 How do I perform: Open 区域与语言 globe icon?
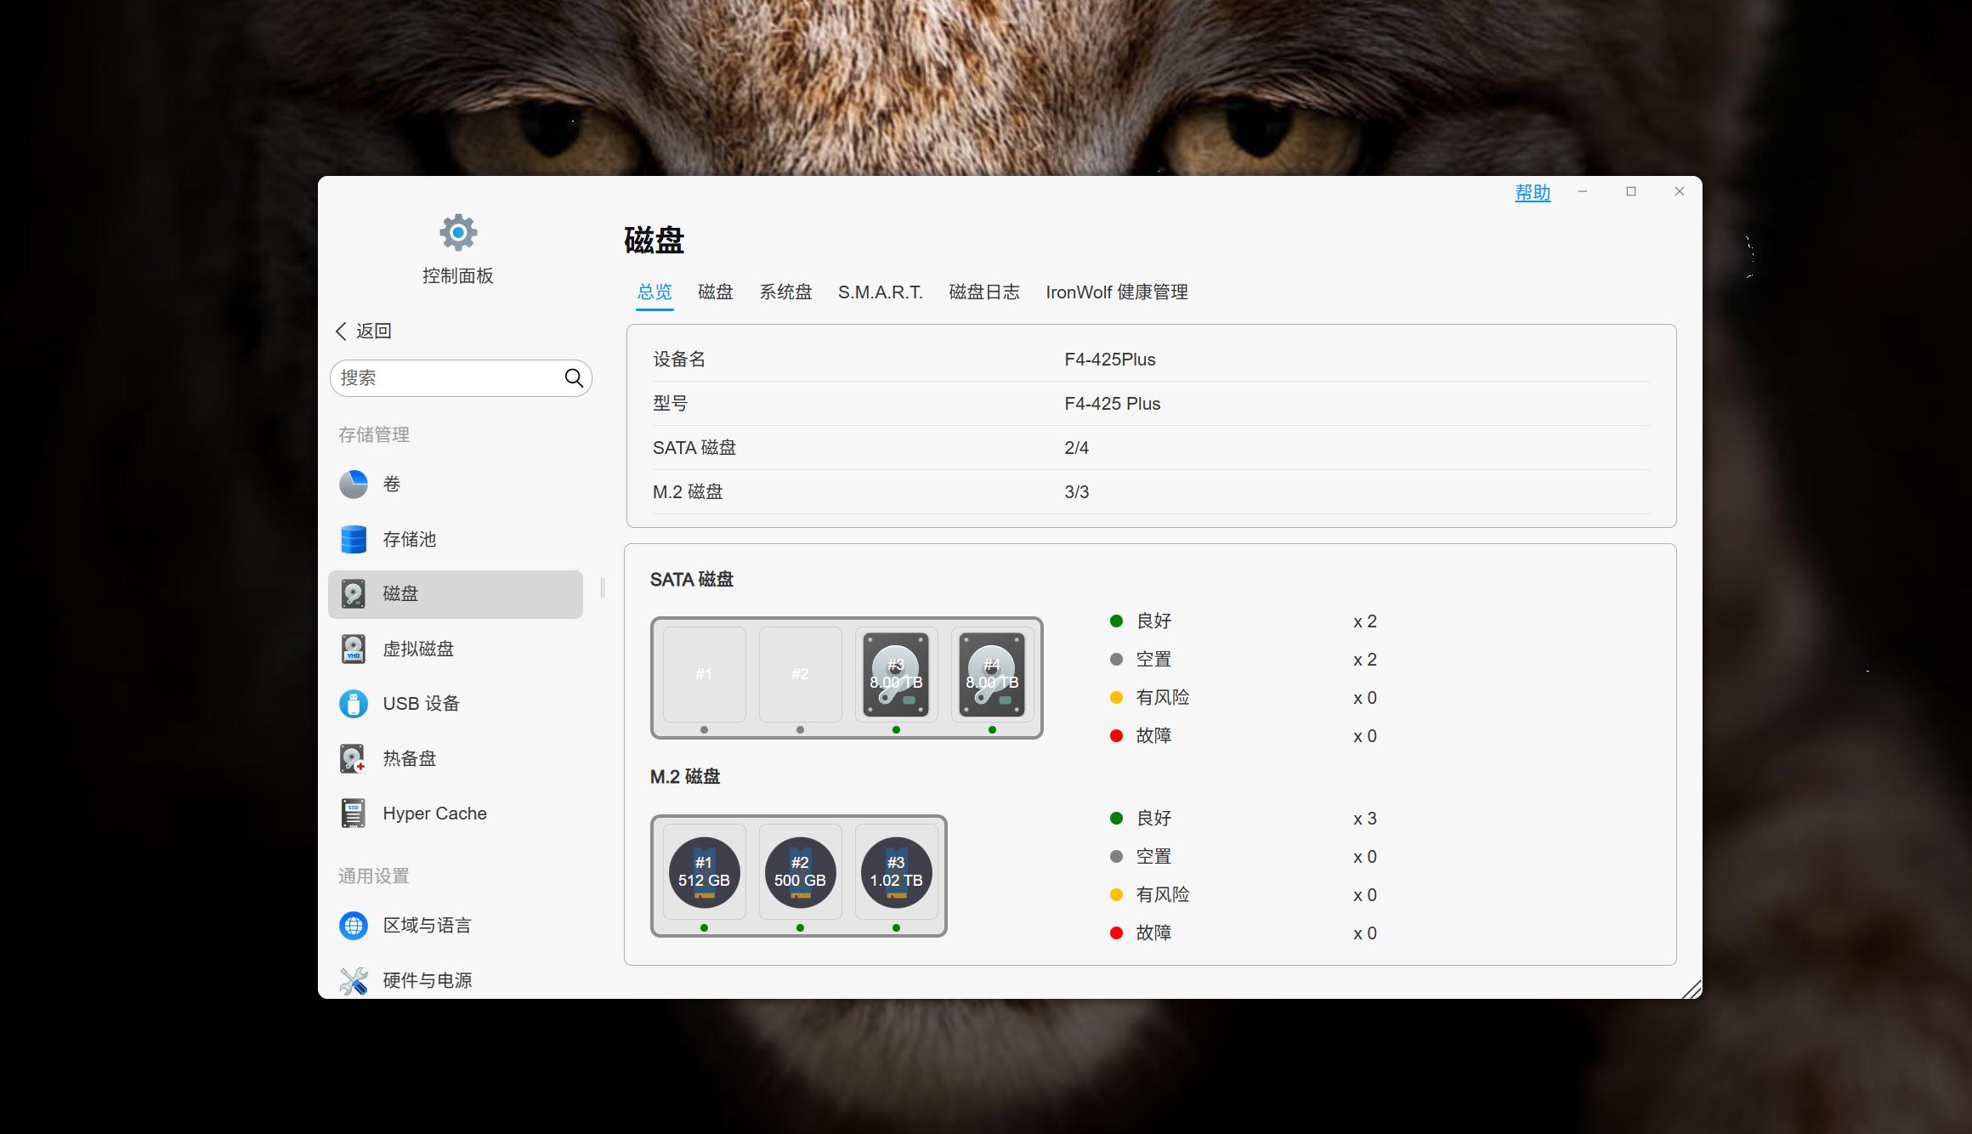click(354, 925)
